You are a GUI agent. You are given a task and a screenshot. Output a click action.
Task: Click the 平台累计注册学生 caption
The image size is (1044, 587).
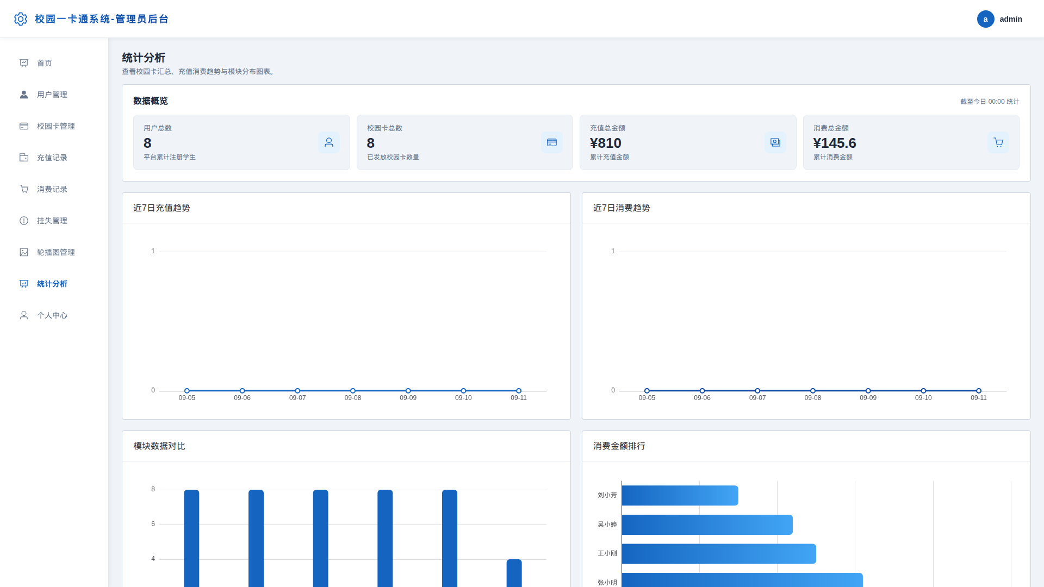170,157
